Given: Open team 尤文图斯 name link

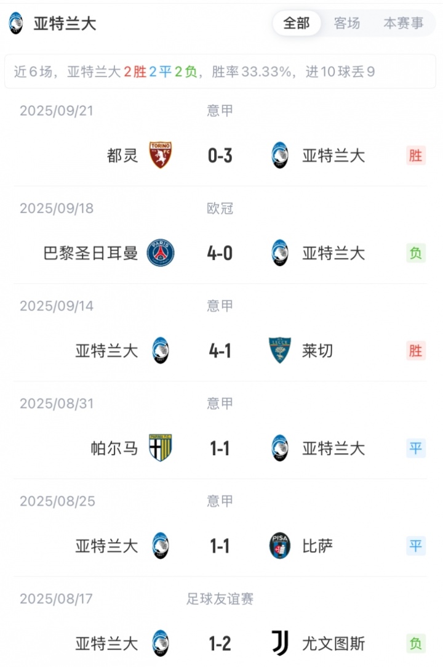Looking at the screenshot, I should [333, 644].
